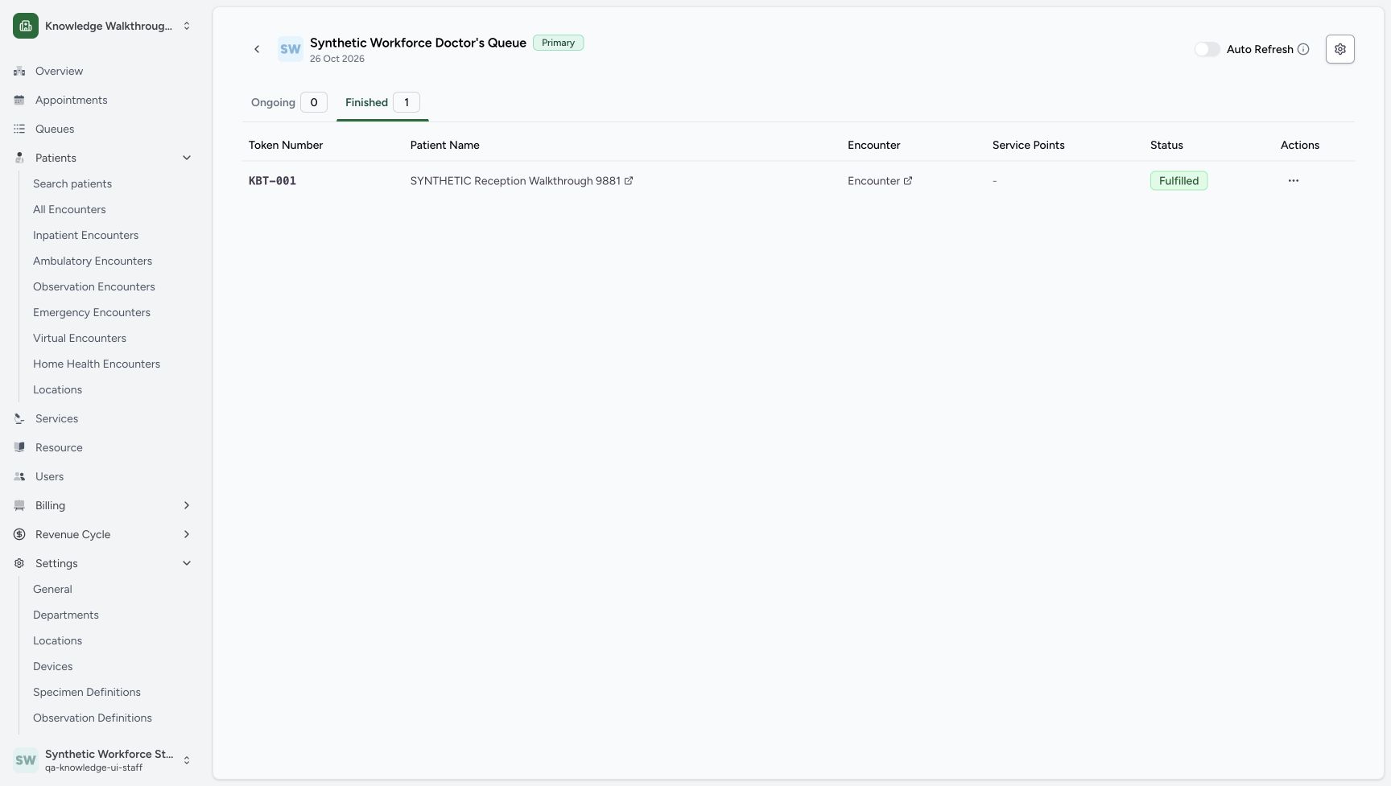Go to Departments under Settings
The height and width of the screenshot is (786, 1391).
click(x=66, y=615)
